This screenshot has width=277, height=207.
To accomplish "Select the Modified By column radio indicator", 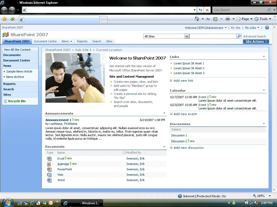I will (x=124, y=152).
